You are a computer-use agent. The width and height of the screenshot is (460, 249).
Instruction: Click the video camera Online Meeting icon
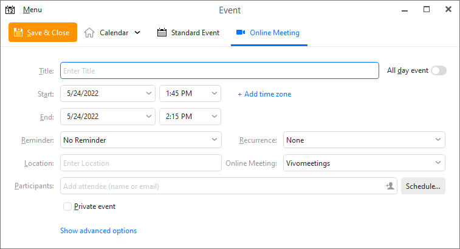[x=241, y=32]
